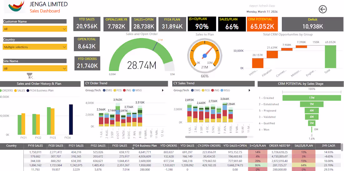Click the date Monday, March 11, 2024
This screenshot has height=171, width=344.
pyautogui.click(x=262, y=12)
